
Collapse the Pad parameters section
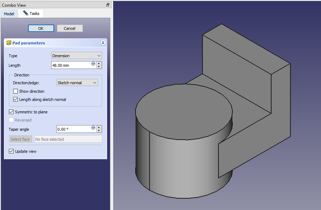coord(103,43)
